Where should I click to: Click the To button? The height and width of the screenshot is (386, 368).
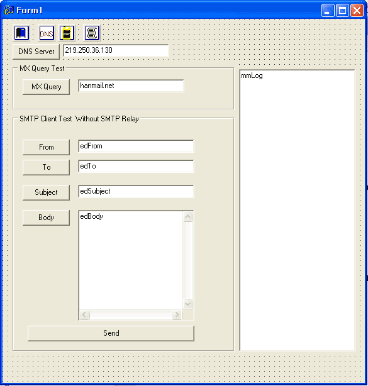(46, 167)
